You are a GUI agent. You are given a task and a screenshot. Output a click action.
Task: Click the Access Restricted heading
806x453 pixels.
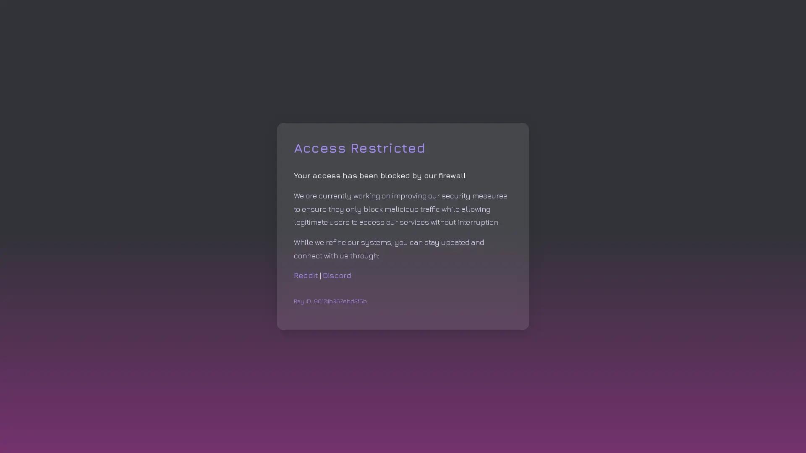(x=359, y=148)
